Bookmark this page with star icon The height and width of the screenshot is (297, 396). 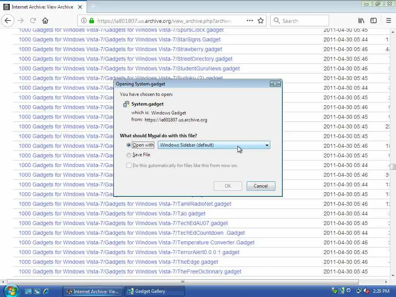pyautogui.click(x=261, y=21)
